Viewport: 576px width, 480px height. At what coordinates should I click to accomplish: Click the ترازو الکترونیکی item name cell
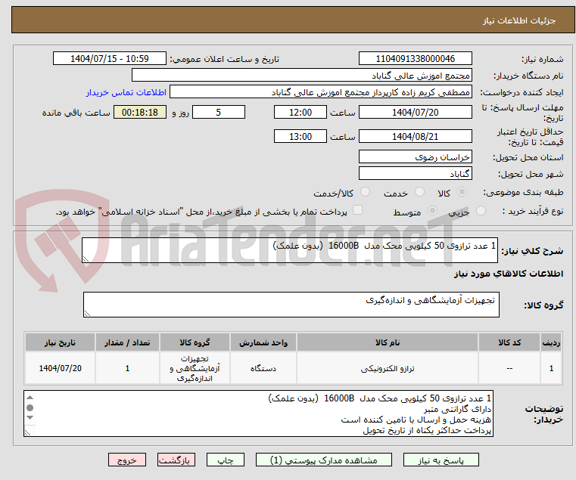coord(388,368)
